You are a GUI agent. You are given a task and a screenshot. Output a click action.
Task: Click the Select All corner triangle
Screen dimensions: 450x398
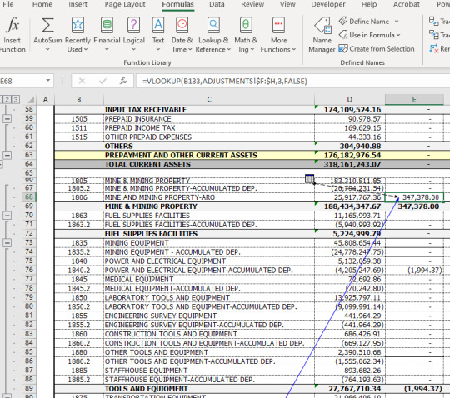pos(30,100)
